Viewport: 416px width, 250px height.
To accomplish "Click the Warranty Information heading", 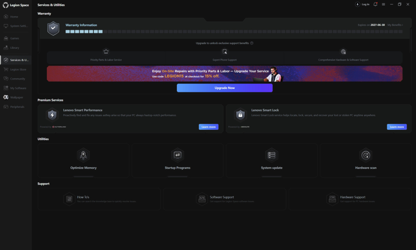I will coord(81,25).
